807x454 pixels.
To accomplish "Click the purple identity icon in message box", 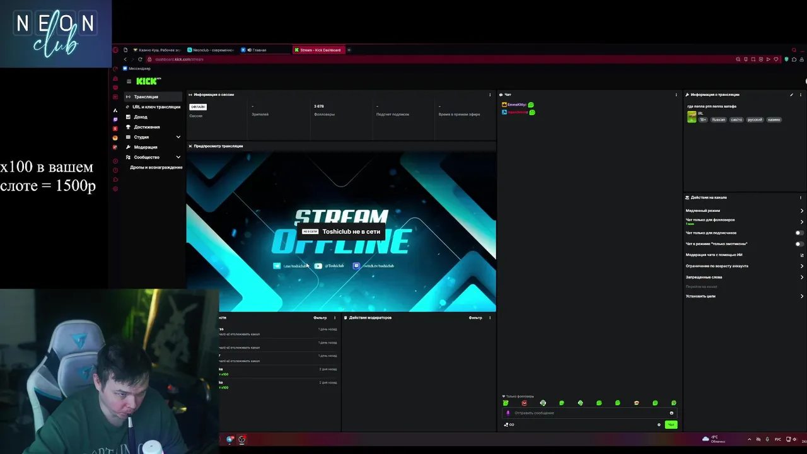I will [x=508, y=413].
